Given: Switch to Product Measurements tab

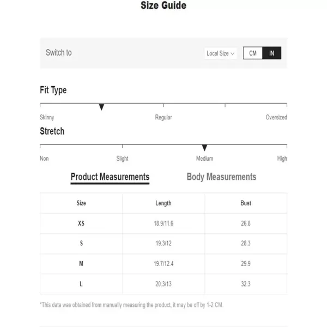Looking at the screenshot, I should [110, 177].
